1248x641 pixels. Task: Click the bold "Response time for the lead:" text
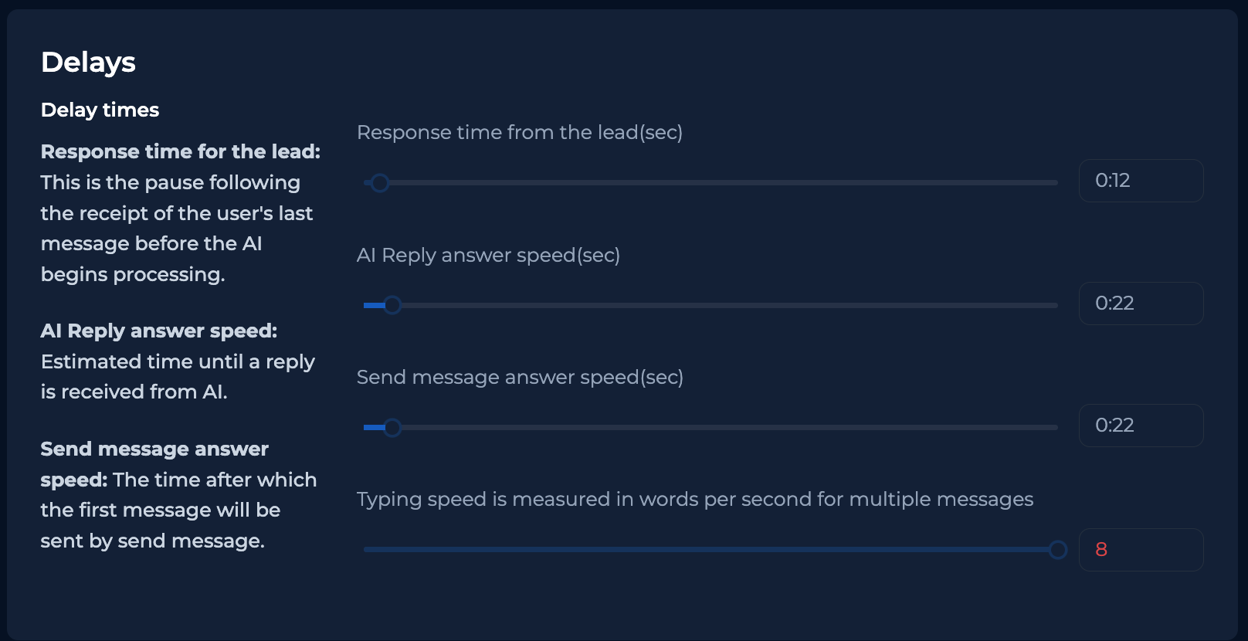click(180, 151)
